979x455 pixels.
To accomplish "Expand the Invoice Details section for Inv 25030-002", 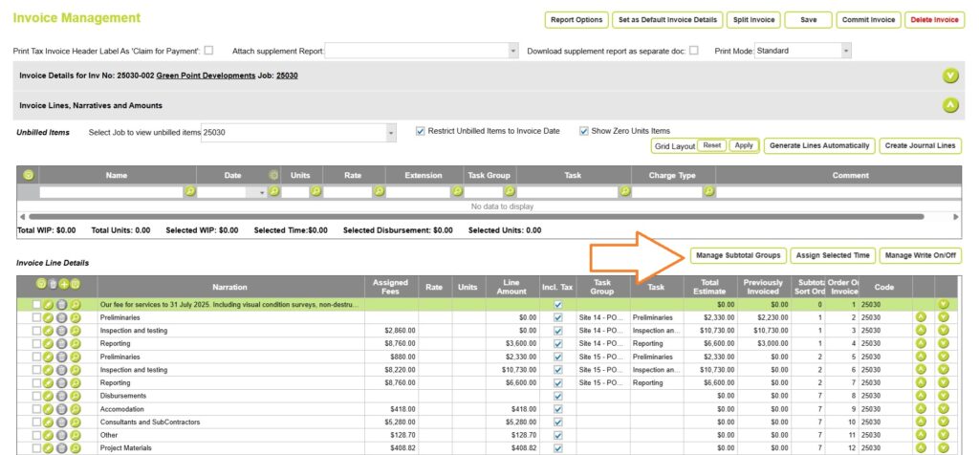I will coord(949,76).
